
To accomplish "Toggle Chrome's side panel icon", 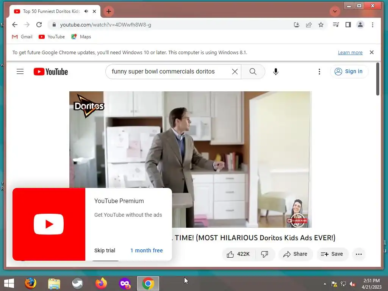I will tap(348, 25).
